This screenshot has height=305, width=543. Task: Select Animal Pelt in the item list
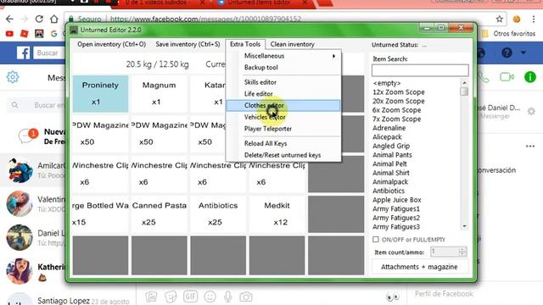(389, 164)
